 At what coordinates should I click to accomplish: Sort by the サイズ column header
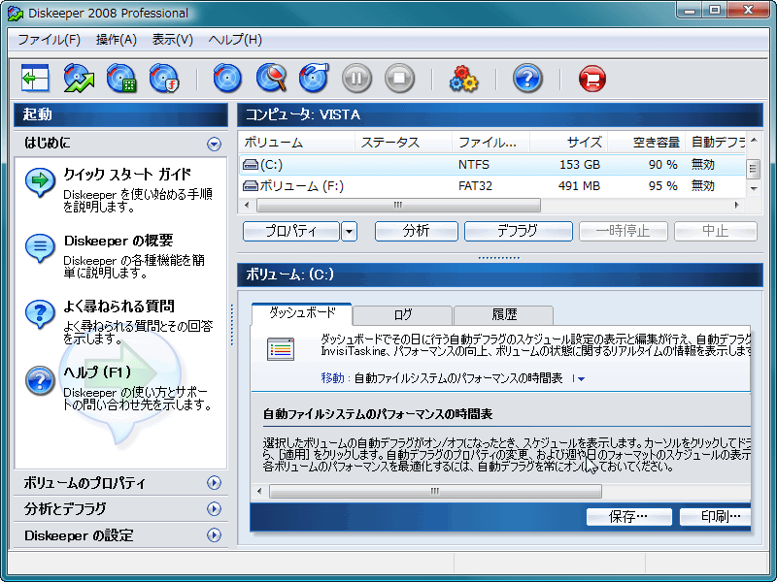tap(568, 143)
